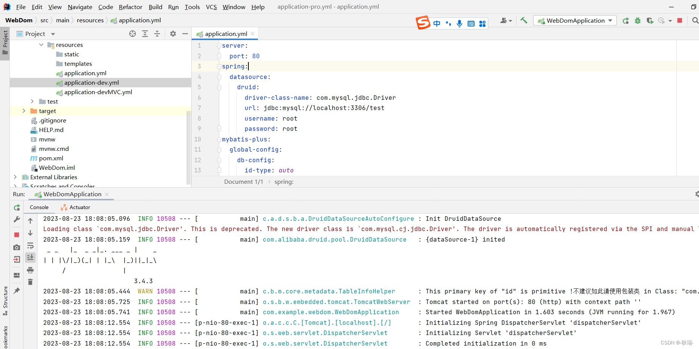Open the File menu

click(21, 7)
